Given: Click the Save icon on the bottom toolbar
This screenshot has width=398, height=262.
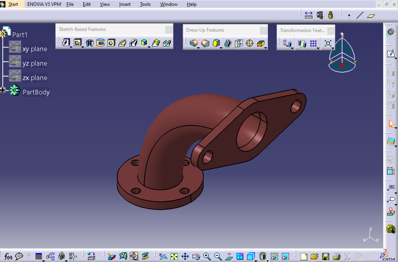Looking at the screenshot, I should pyautogui.click(x=325, y=257).
